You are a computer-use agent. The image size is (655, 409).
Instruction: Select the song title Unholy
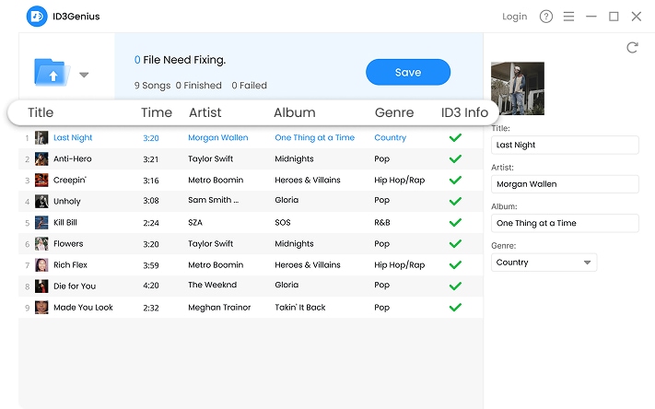(67, 202)
